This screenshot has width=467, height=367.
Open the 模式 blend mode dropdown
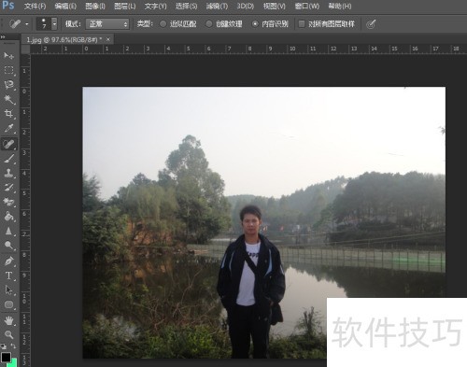[x=107, y=24]
